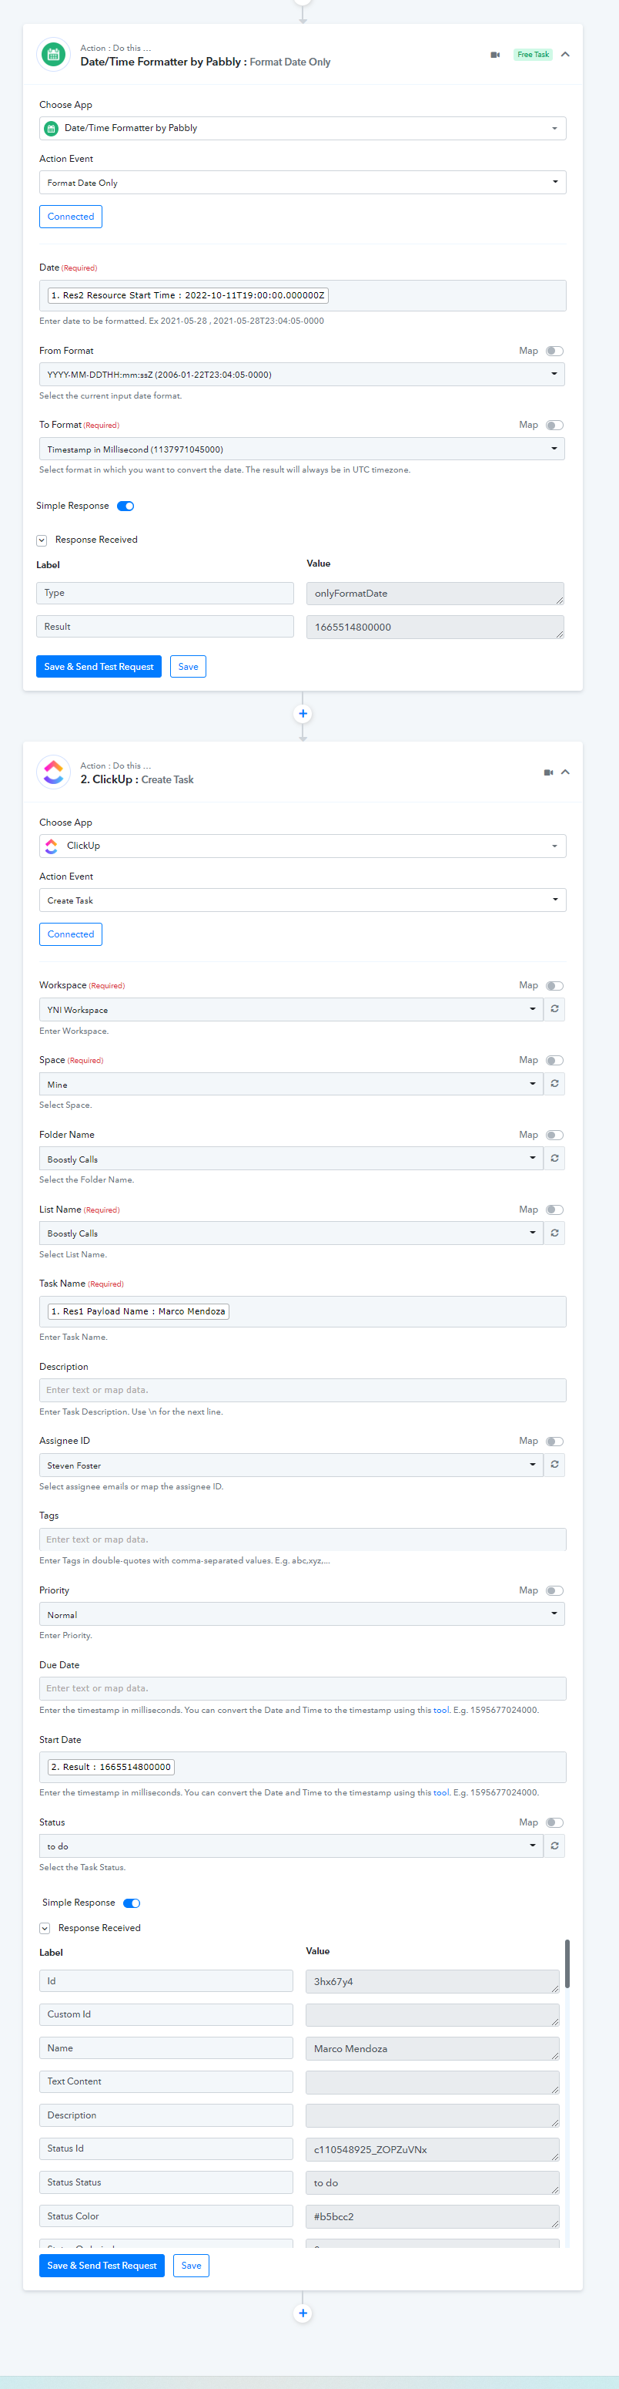The height and width of the screenshot is (2389, 619).
Task: Click Save & Send Test Request in ClickUp step
Action: coord(102,2266)
